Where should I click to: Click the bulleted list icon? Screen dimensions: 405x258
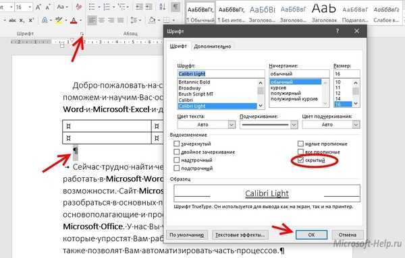pos(92,7)
